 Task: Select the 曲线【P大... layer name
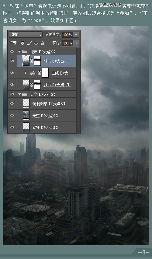(61, 73)
